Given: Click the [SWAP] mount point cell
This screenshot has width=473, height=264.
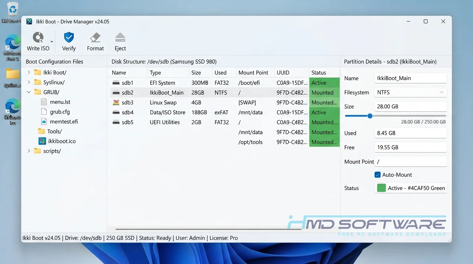Looking at the screenshot, I should [247, 102].
